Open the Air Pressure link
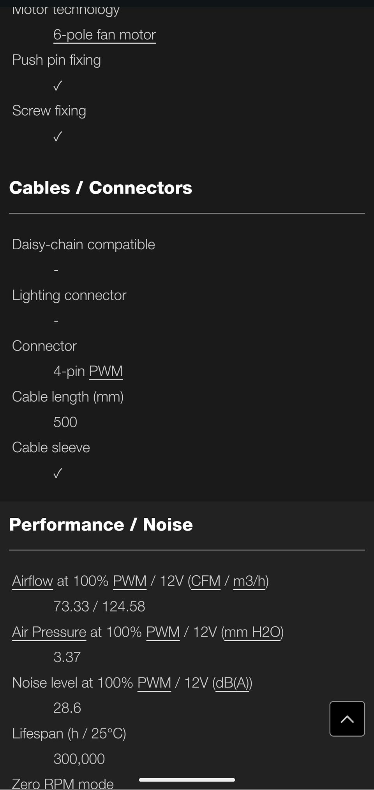The height and width of the screenshot is (790, 374). pos(49,632)
